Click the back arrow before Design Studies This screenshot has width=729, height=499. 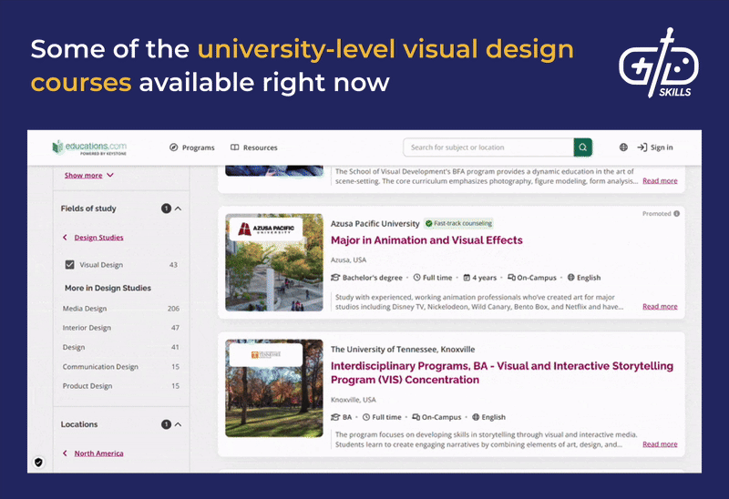point(65,238)
